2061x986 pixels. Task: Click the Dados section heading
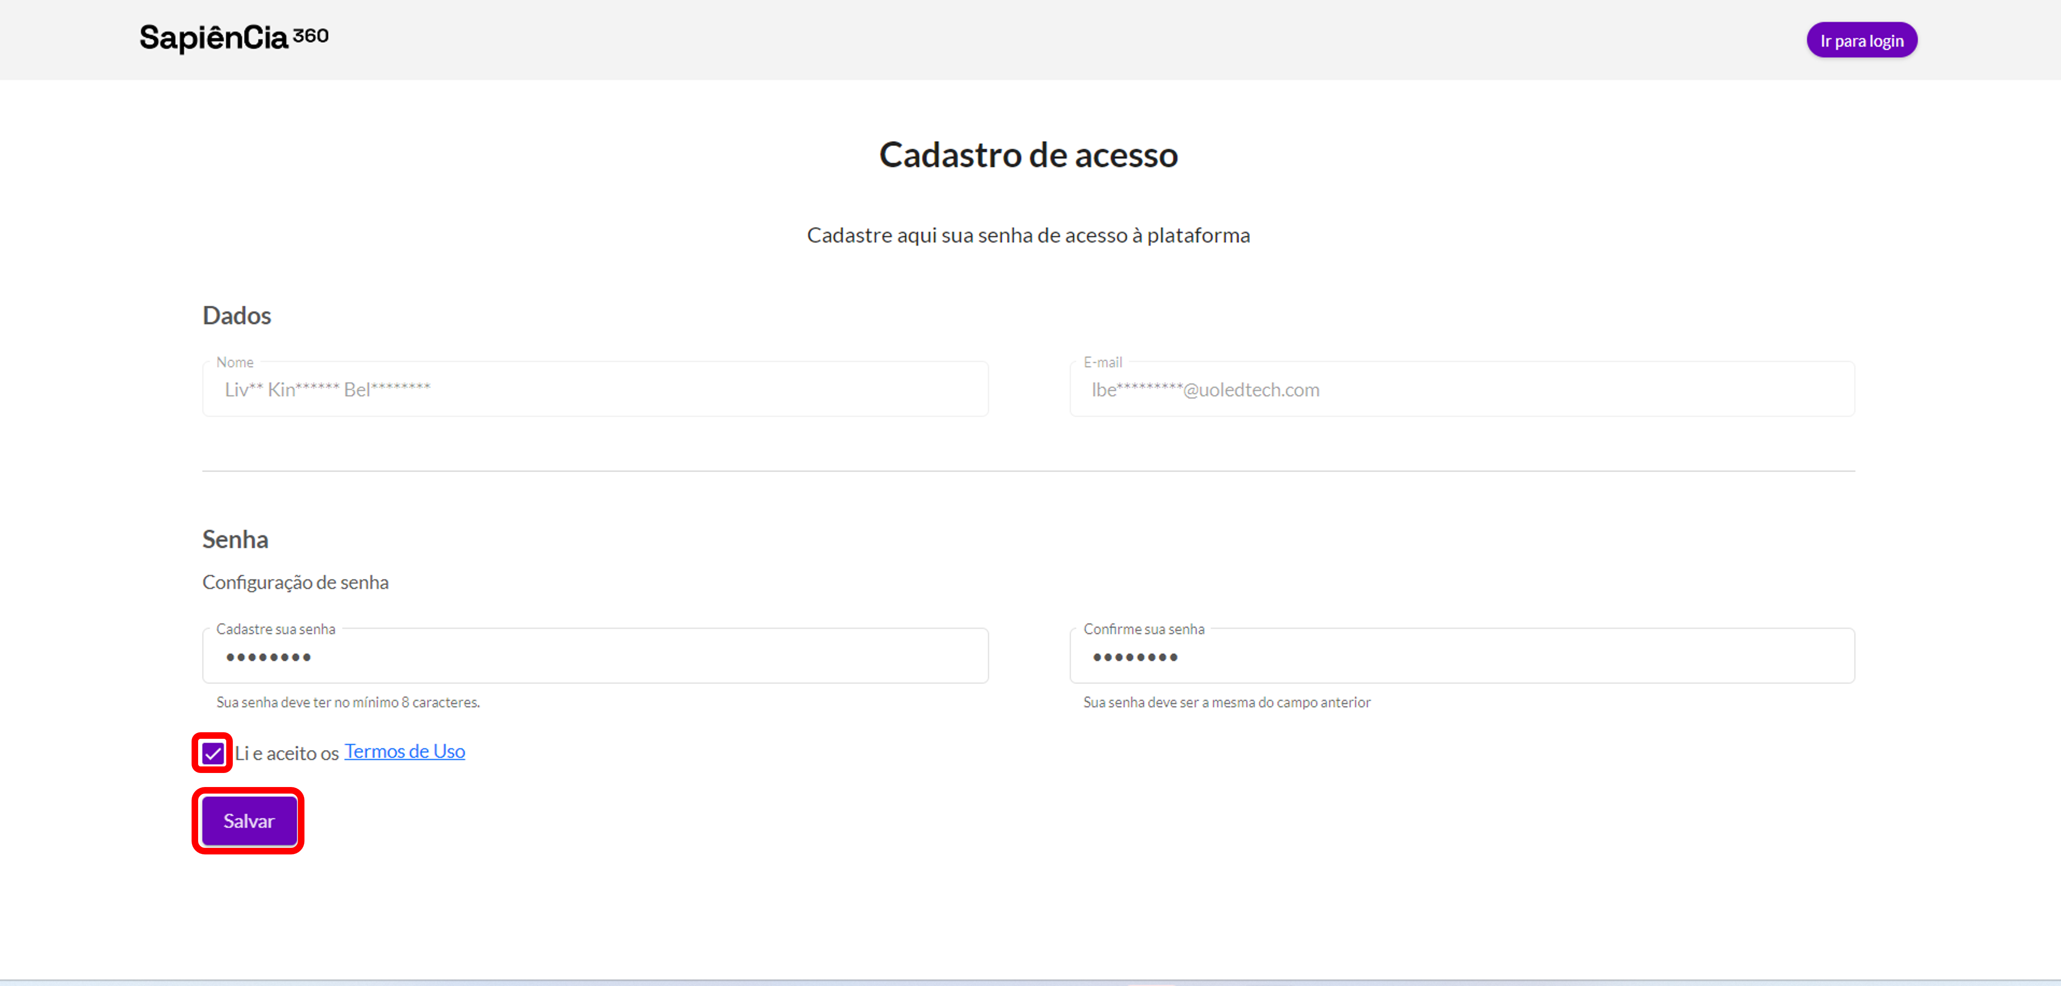coord(237,315)
